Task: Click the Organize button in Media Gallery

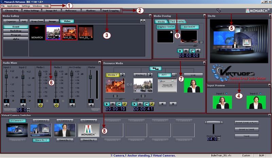Action: click(x=11, y=21)
